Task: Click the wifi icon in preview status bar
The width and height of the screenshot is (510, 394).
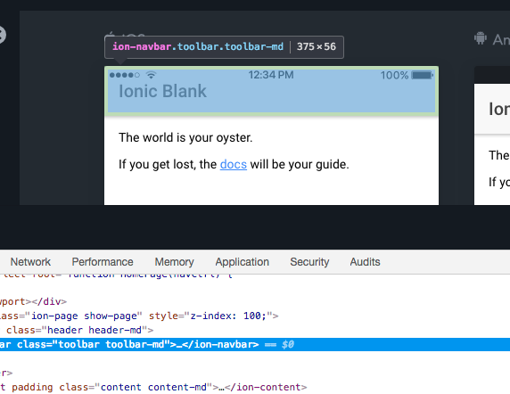Action: pyautogui.click(x=151, y=75)
